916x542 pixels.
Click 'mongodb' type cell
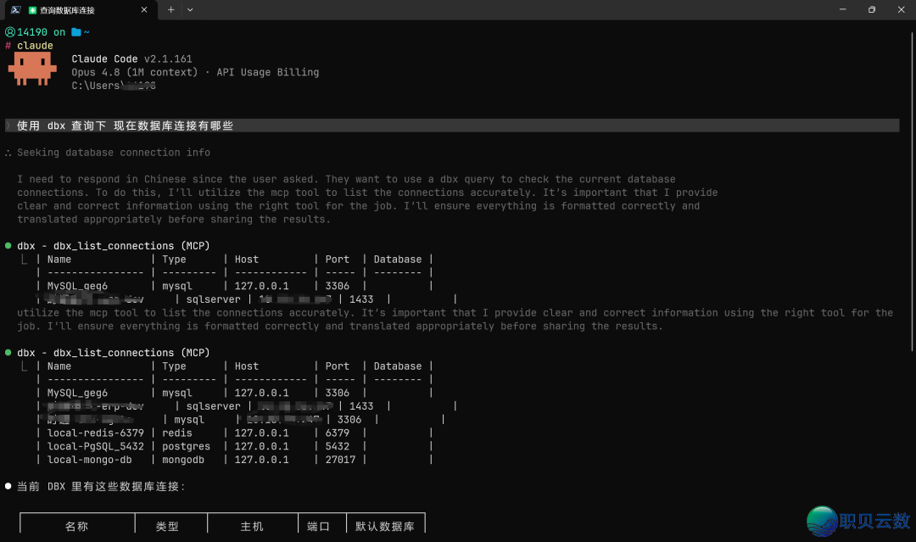(x=183, y=460)
